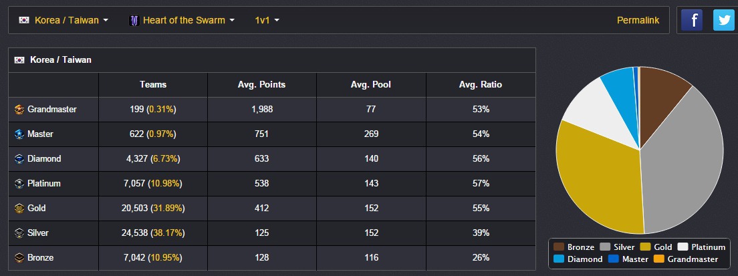Click the Master league badge icon
The height and width of the screenshot is (276, 738).
(19, 134)
